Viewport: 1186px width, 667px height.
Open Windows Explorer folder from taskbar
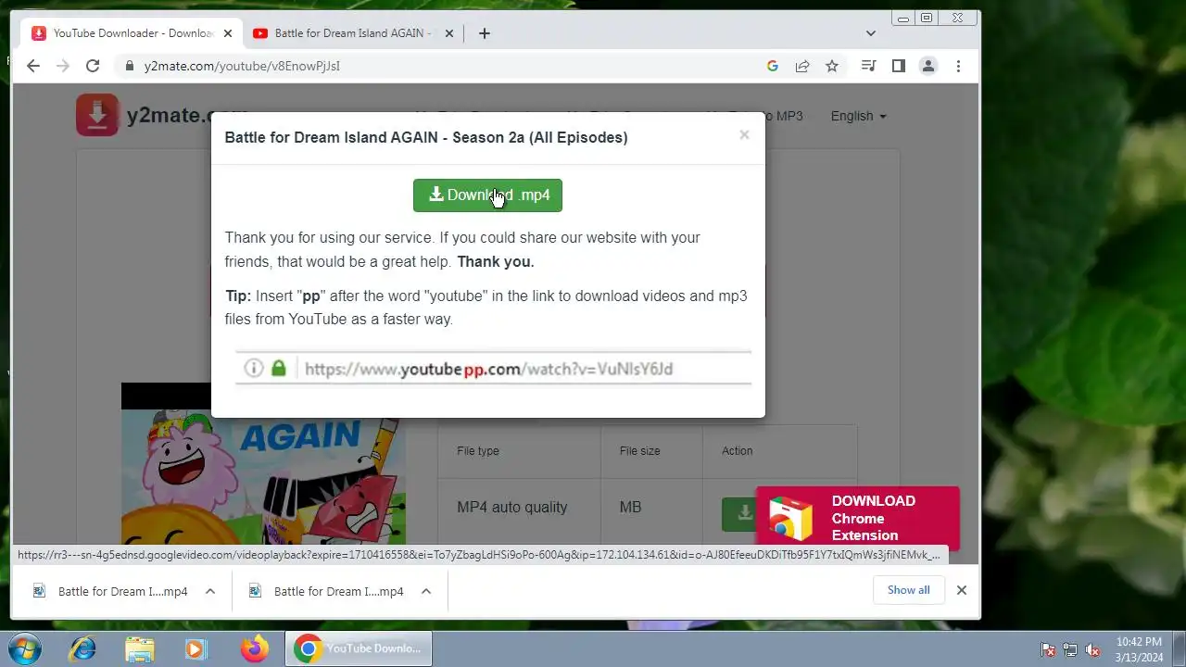pyautogui.click(x=140, y=648)
